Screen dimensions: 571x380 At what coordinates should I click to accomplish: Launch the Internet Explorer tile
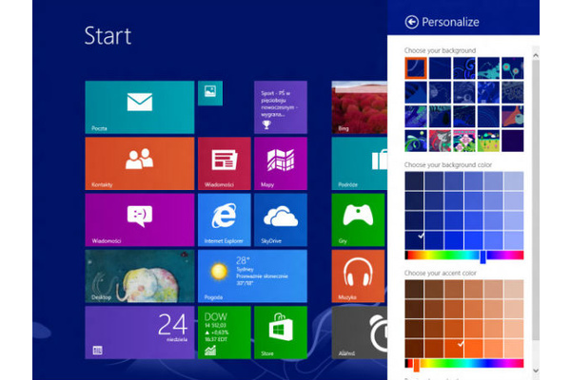(x=225, y=219)
